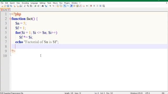
Task: Click line number 5 in the margin
Action: point(6,33)
